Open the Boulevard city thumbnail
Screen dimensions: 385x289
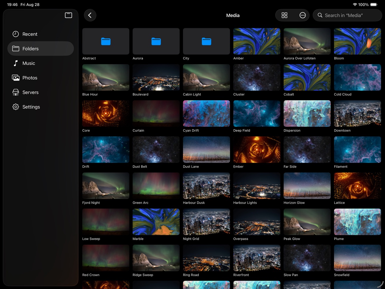pyautogui.click(x=156, y=77)
